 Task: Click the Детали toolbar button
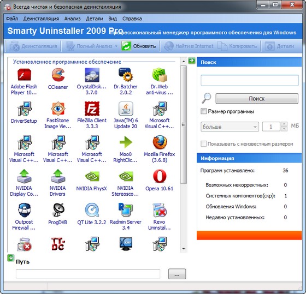click(x=279, y=46)
